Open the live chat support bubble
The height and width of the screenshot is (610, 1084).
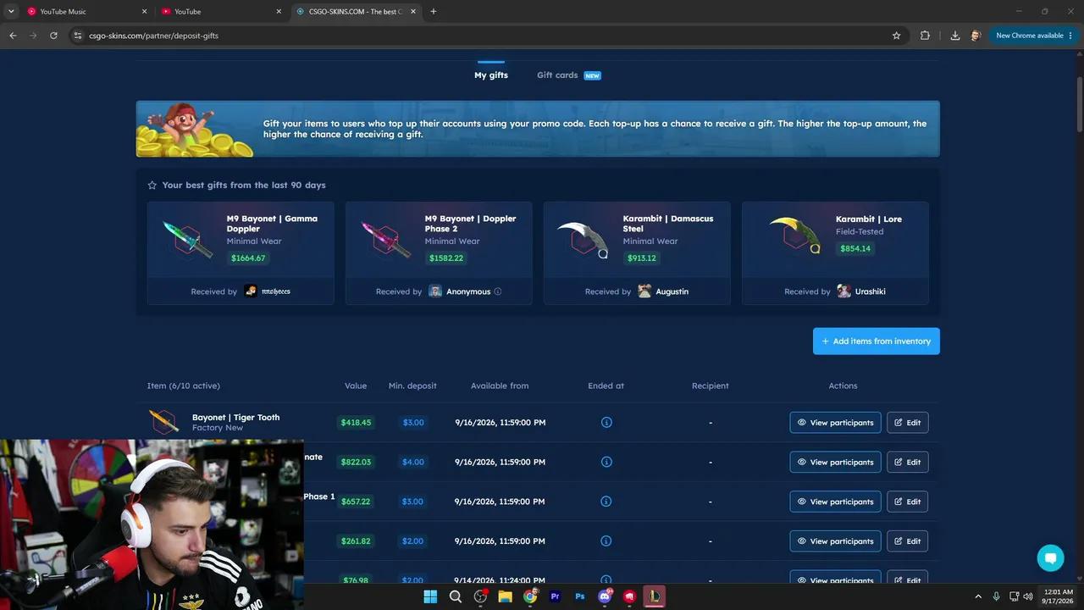coord(1050,558)
